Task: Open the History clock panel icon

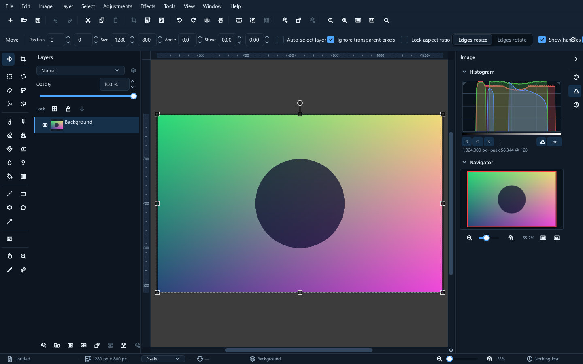Action: coord(576,105)
